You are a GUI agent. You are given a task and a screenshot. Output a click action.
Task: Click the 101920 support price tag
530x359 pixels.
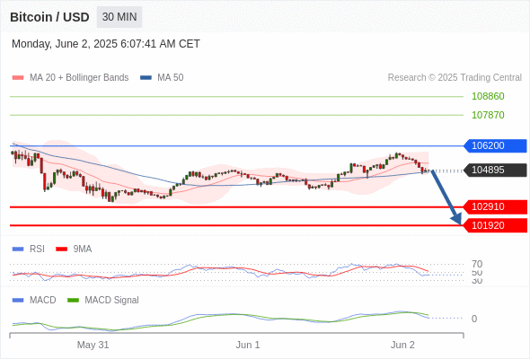(495, 225)
